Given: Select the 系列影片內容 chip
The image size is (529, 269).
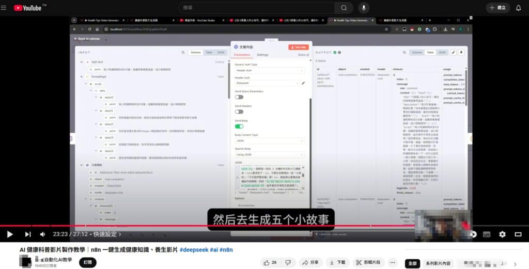Looking at the screenshot, I should 439,263.
